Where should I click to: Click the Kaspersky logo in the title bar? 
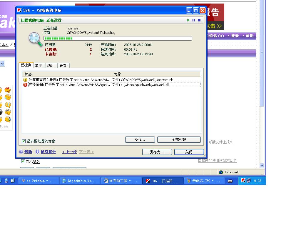tap(19, 10)
